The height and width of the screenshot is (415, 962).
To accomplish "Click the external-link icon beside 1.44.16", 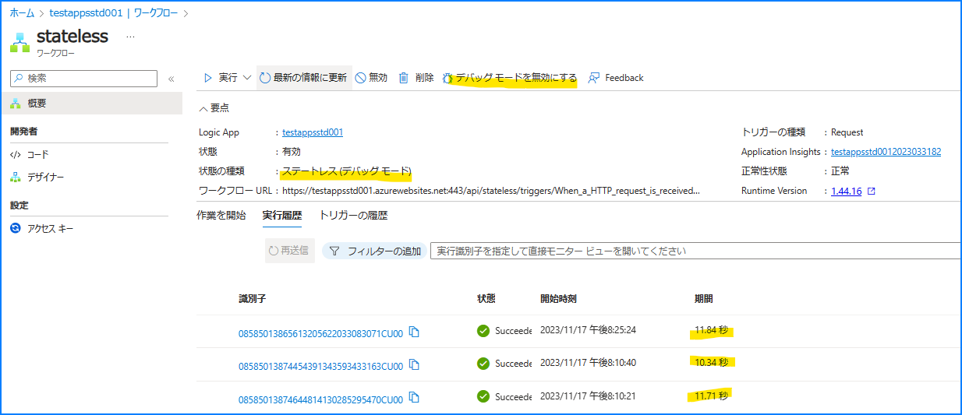I will 872,192.
